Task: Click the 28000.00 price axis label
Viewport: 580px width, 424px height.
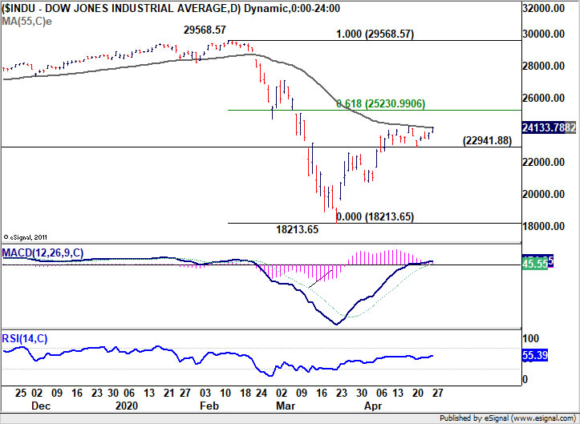Action: (x=543, y=67)
